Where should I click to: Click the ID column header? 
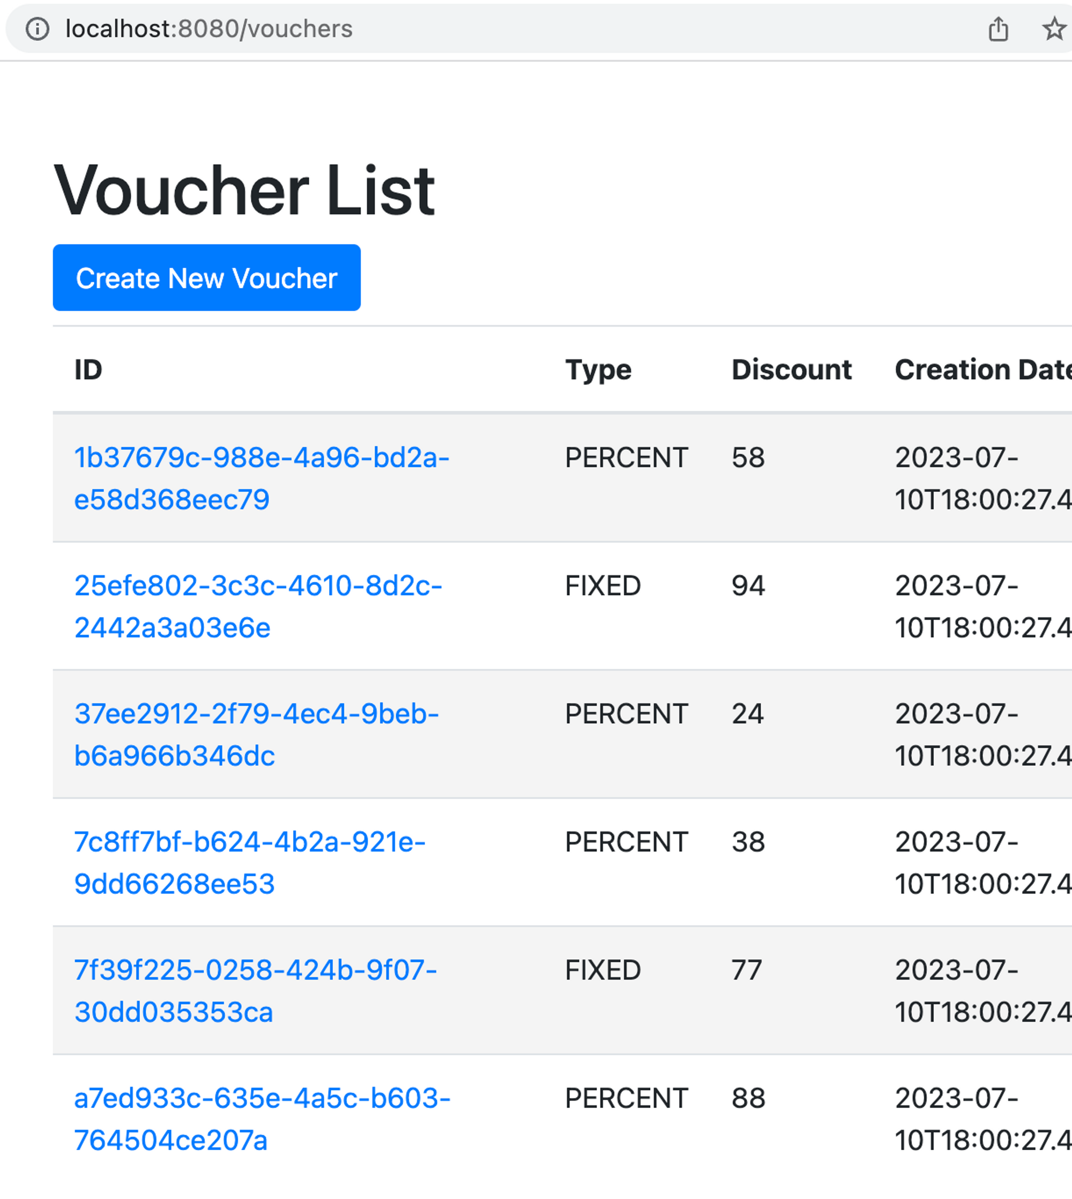tap(88, 369)
